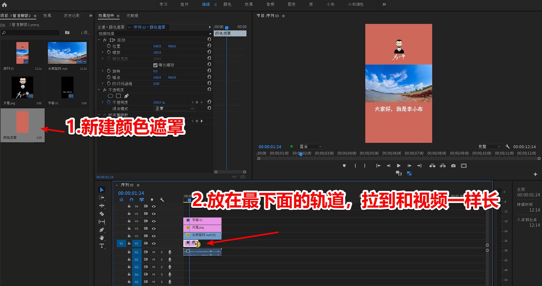Open the 混合模式 blend mode dropdown
The height and width of the screenshot is (286, 542).
(174, 108)
